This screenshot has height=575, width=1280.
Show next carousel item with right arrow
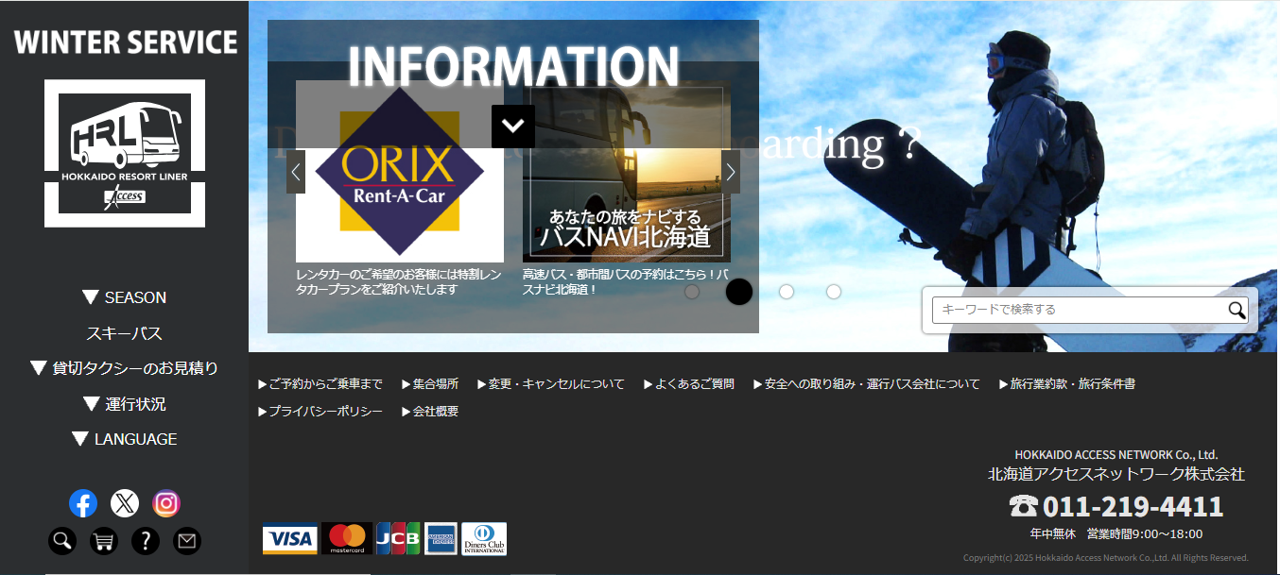pos(731,172)
